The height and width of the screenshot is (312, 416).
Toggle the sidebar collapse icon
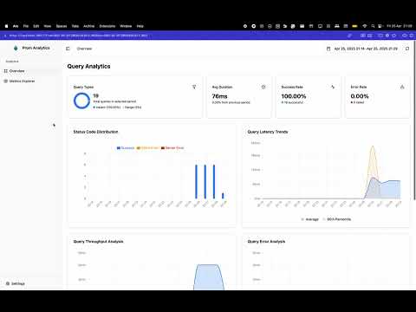[x=68, y=49]
